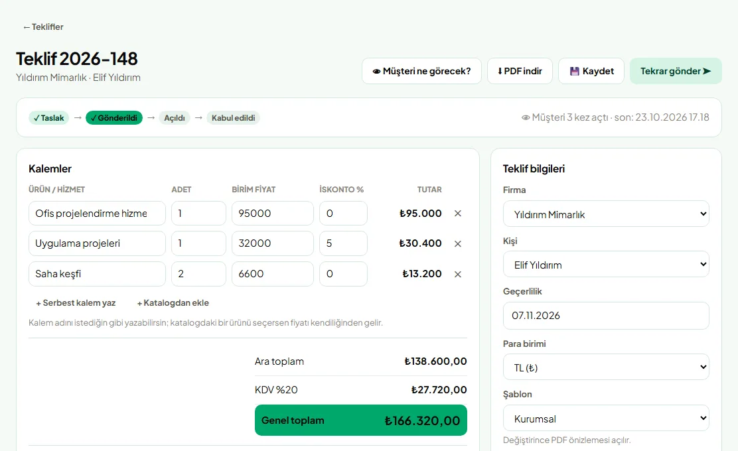Viewport: 738px width, 451px height.
Task: Click the ₺95.000 row total
Action: pyautogui.click(x=420, y=214)
